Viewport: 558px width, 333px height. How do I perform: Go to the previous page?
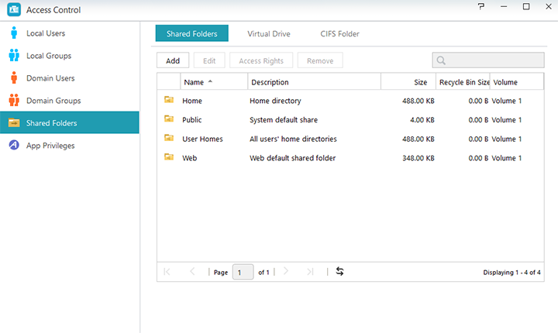pos(192,272)
